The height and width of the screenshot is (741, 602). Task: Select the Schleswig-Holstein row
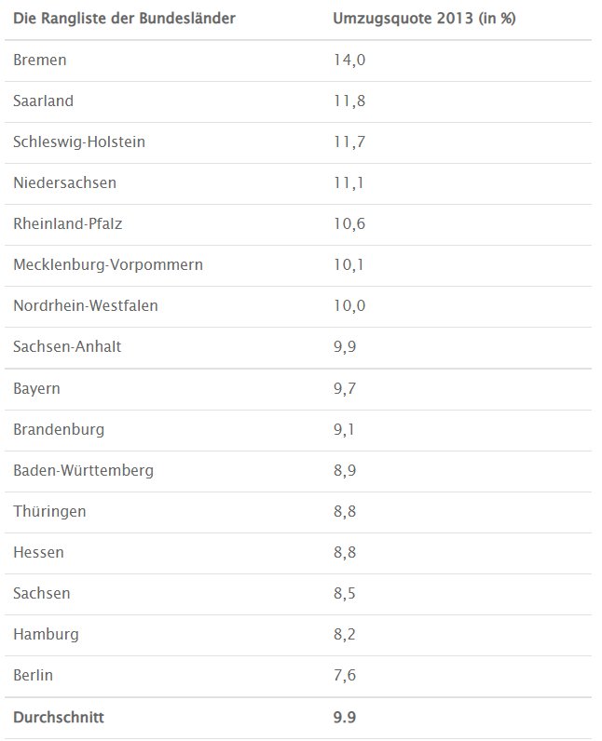(x=298, y=142)
